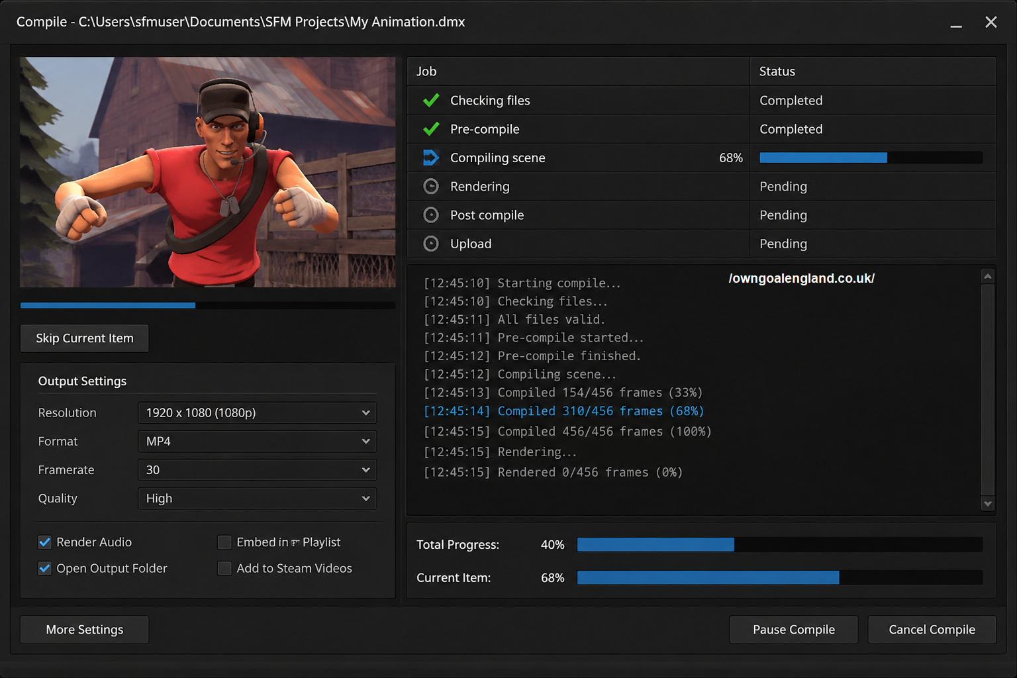Click log line 'Compiled 456/456 frames (100%)'
This screenshot has width=1017, height=678.
(x=567, y=432)
